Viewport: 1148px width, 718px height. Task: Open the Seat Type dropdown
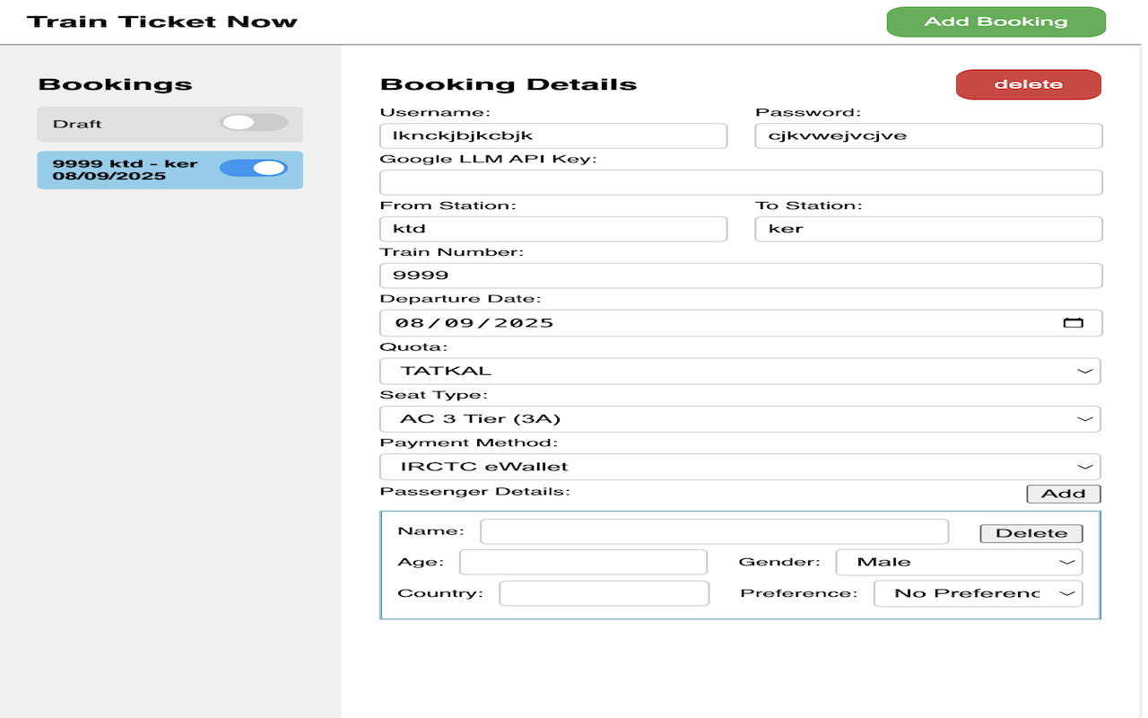pyautogui.click(x=740, y=419)
